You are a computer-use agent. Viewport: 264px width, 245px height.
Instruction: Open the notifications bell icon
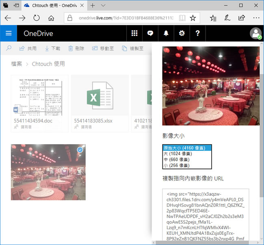coord(166,33)
